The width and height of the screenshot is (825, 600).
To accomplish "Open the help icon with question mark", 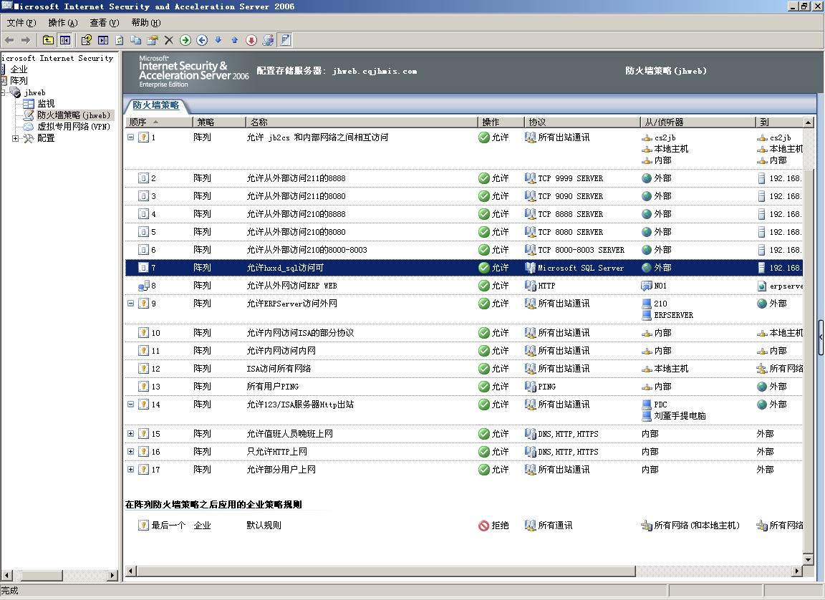I will (86, 40).
